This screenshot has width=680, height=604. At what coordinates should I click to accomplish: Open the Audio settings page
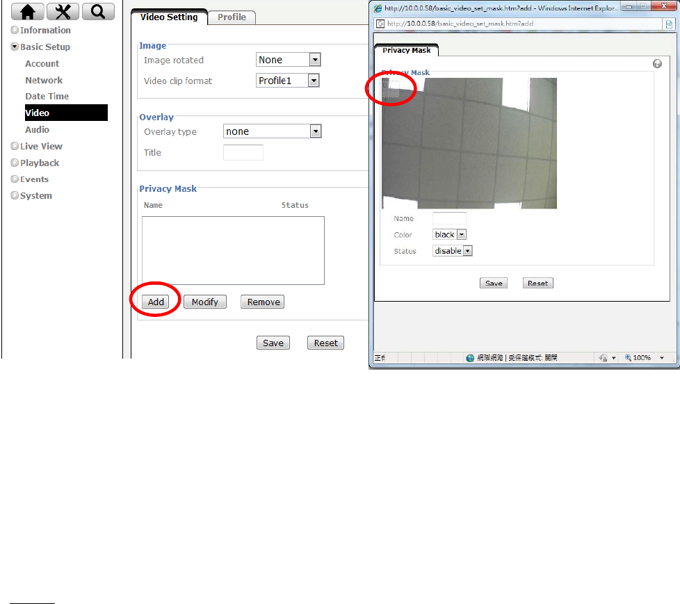click(37, 129)
